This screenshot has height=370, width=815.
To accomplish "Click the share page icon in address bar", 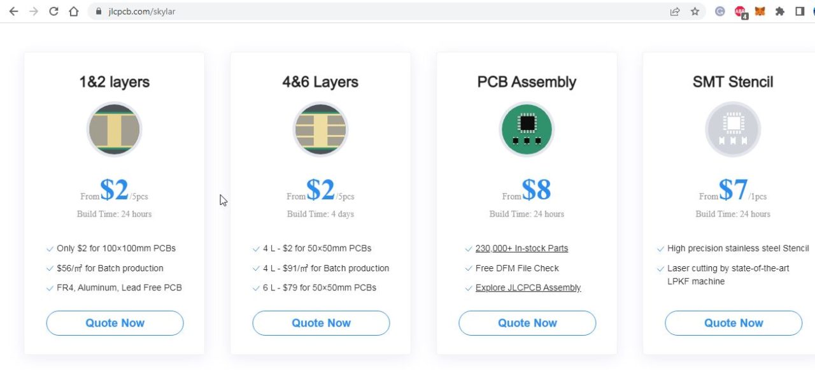I will pyautogui.click(x=675, y=11).
